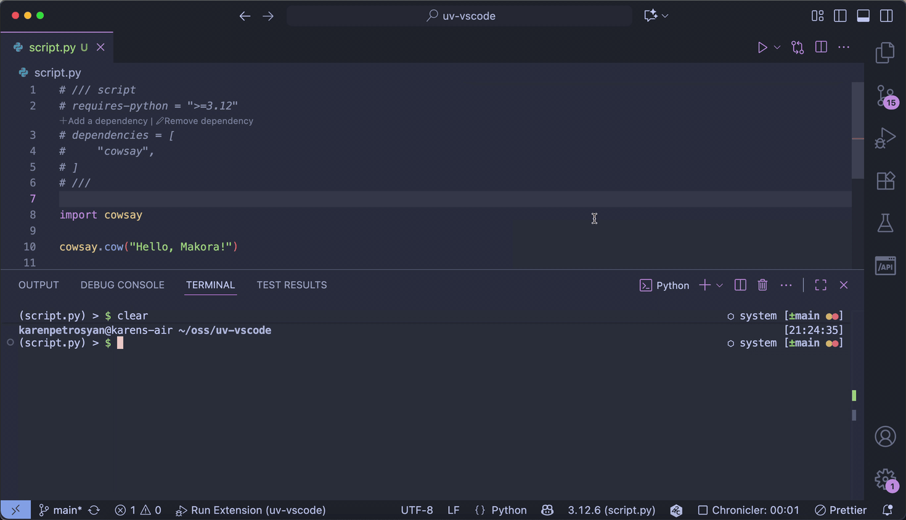Open the Testing beaker view
Image resolution: width=906 pixels, height=520 pixels.
[x=886, y=223]
